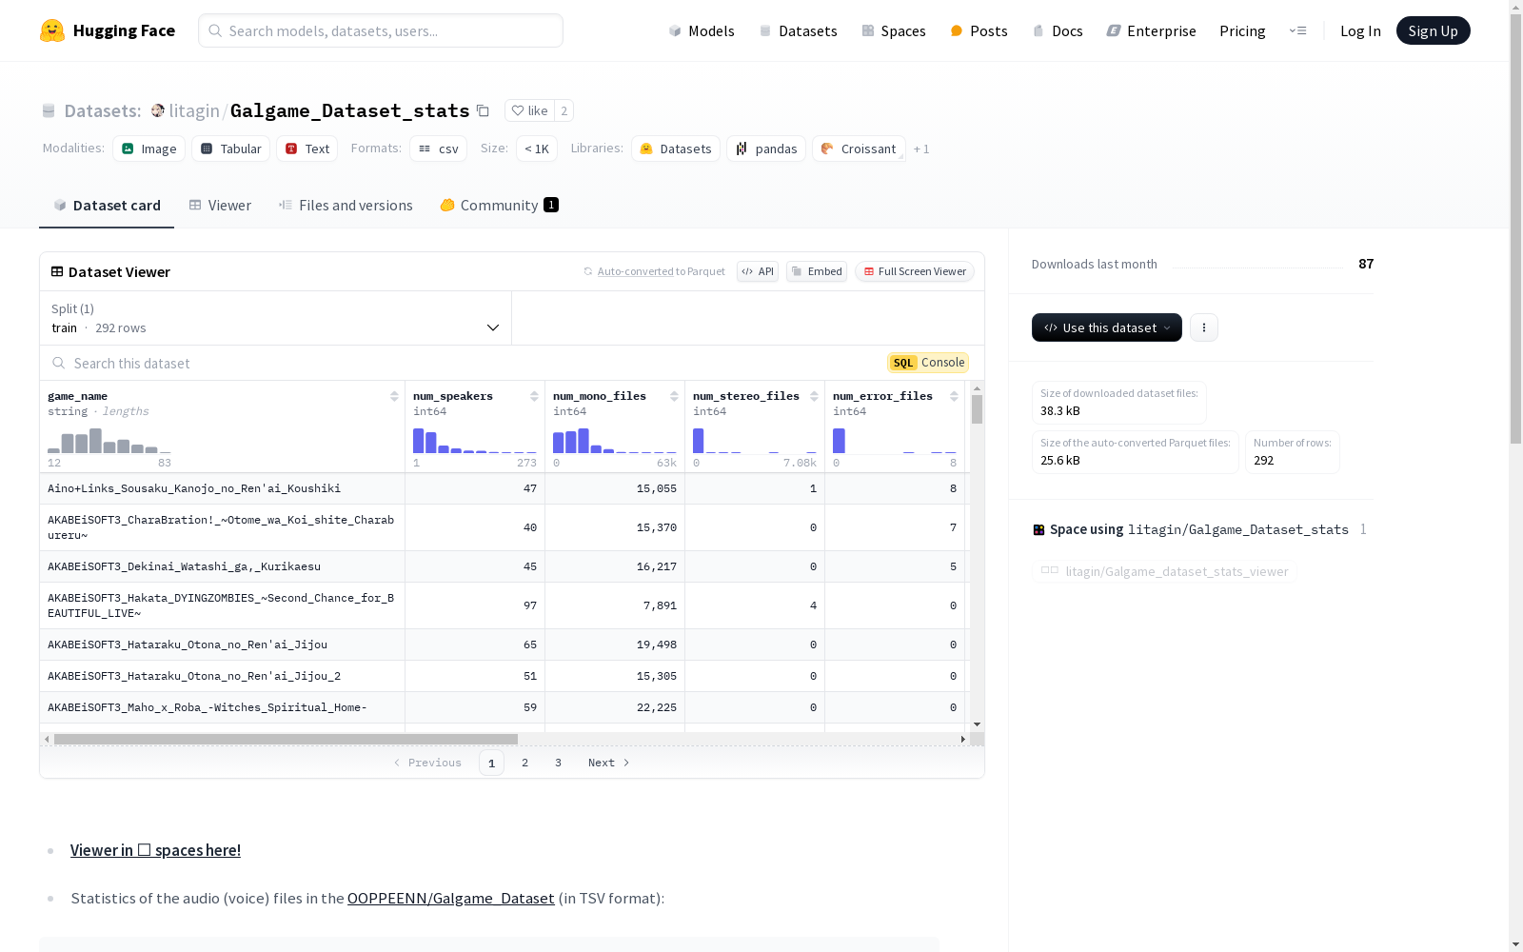Open the Full Screen Viewer
1523x952 pixels.
point(914,271)
